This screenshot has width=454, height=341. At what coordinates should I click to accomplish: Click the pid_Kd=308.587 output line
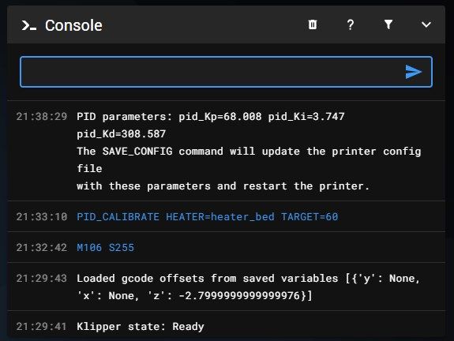[x=121, y=134]
